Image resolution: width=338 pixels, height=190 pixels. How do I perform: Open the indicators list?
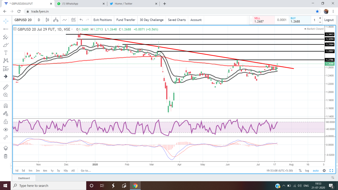pyautogui.click(x=65, y=20)
